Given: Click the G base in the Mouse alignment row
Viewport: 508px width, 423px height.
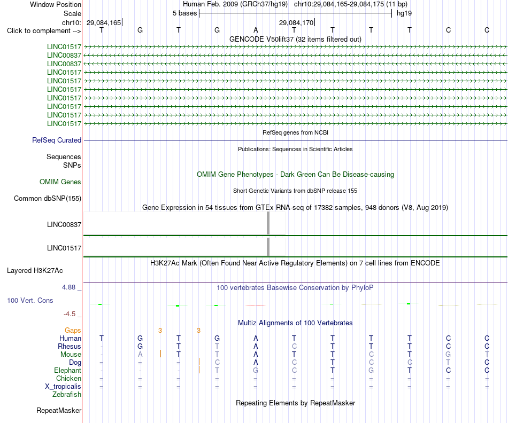Looking at the screenshot, I should (448, 355).
